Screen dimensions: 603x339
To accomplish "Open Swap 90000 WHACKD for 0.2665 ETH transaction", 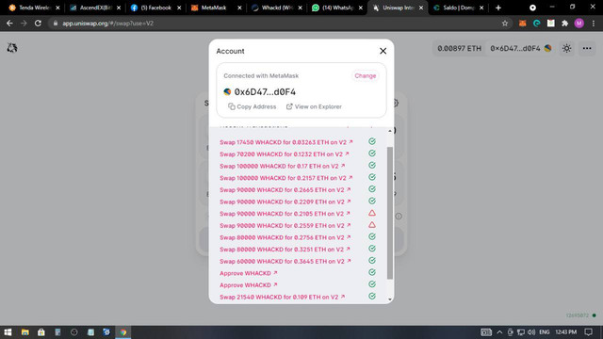I will (x=285, y=190).
